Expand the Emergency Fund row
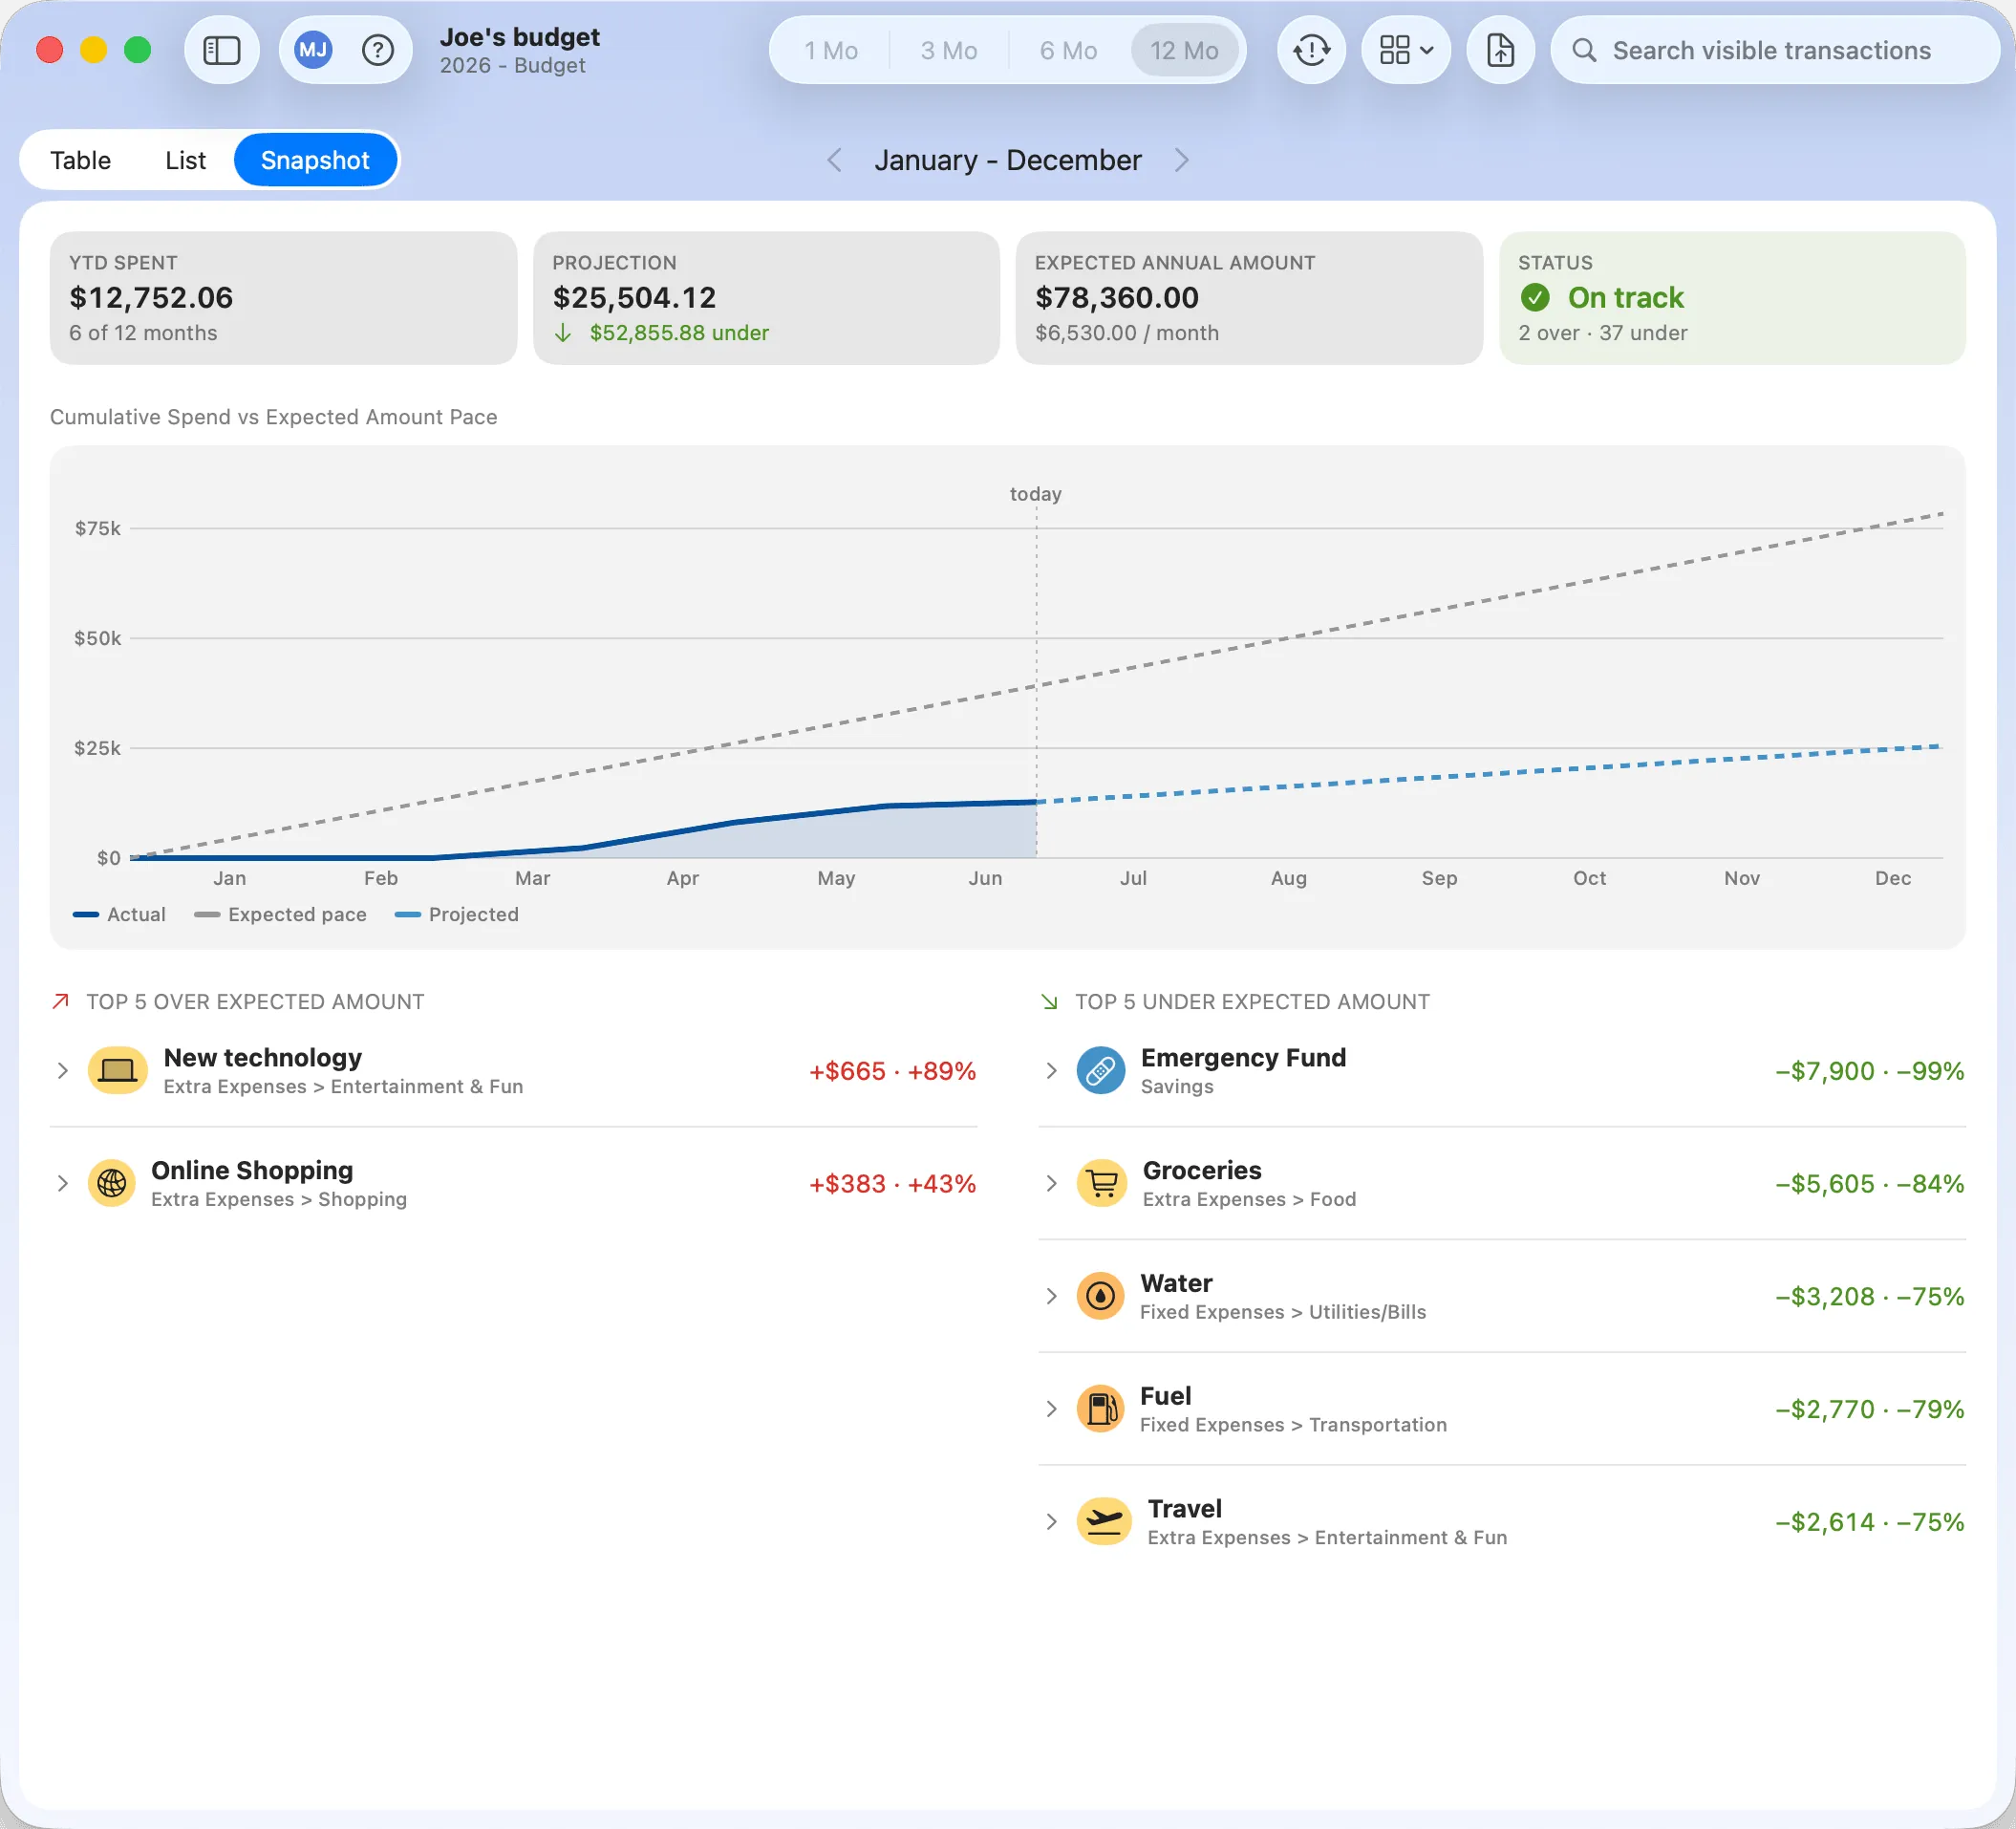The height and width of the screenshot is (1829, 2016). [x=1051, y=1071]
